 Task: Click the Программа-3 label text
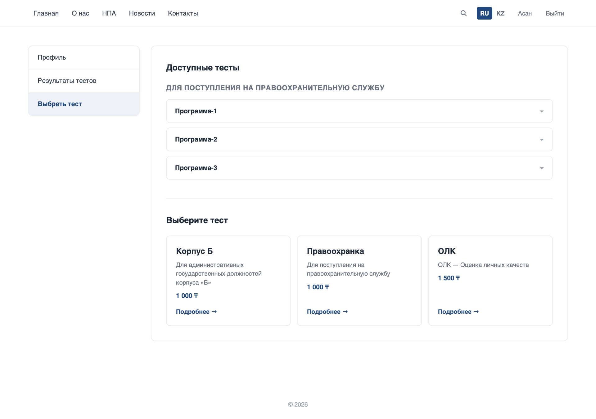tap(196, 168)
